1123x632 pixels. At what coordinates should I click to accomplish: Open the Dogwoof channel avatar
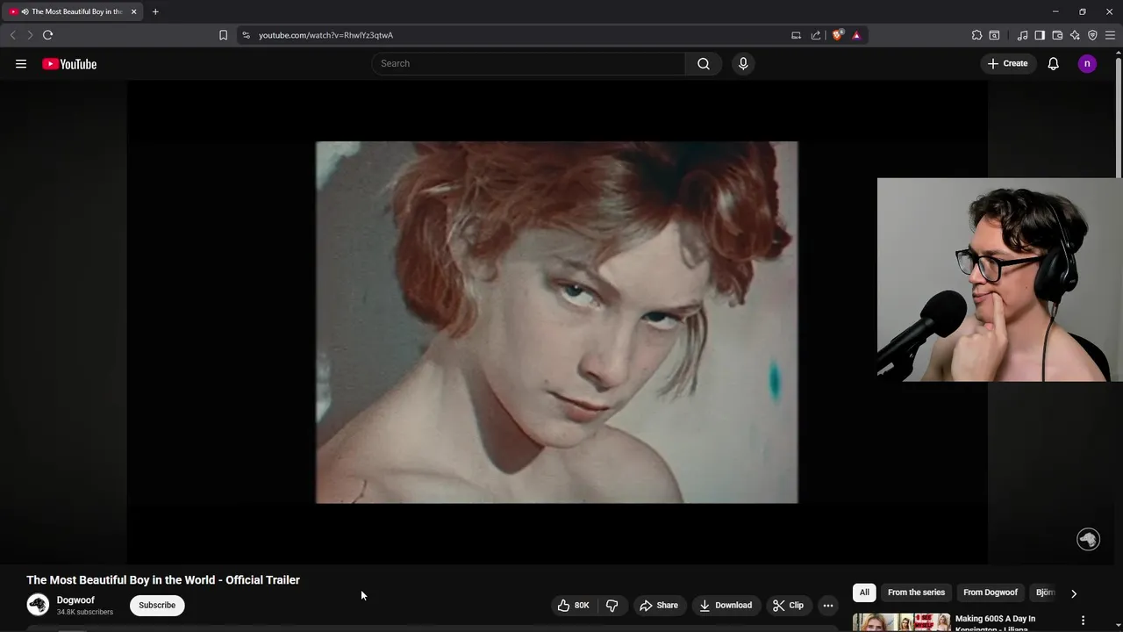click(x=38, y=605)
